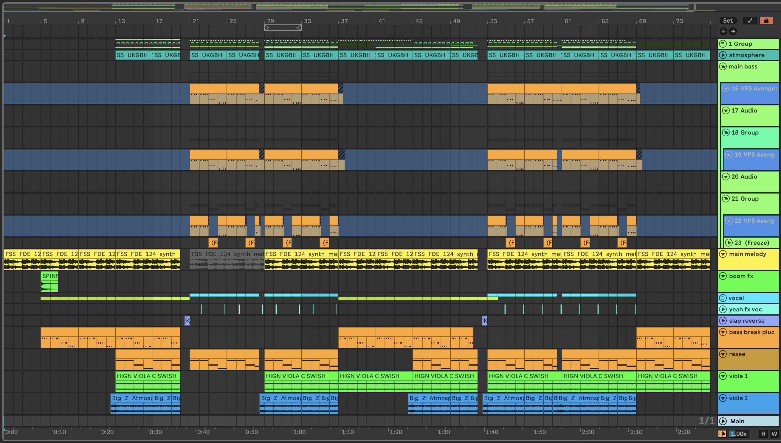The width and height of the screenshot is (781, 443).
Task: Fold the 17 Audio track triangle
Action: pyautogui.click(x=726, y=110)
